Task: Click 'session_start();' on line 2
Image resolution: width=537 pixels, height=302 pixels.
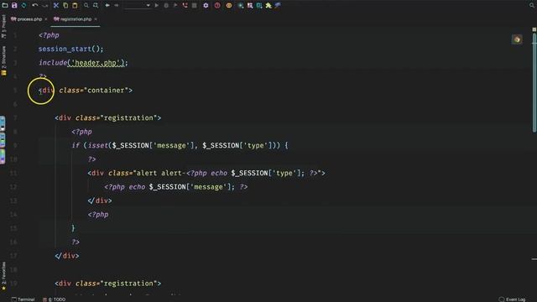Action: pyautogui.click(x=70, y=49)
